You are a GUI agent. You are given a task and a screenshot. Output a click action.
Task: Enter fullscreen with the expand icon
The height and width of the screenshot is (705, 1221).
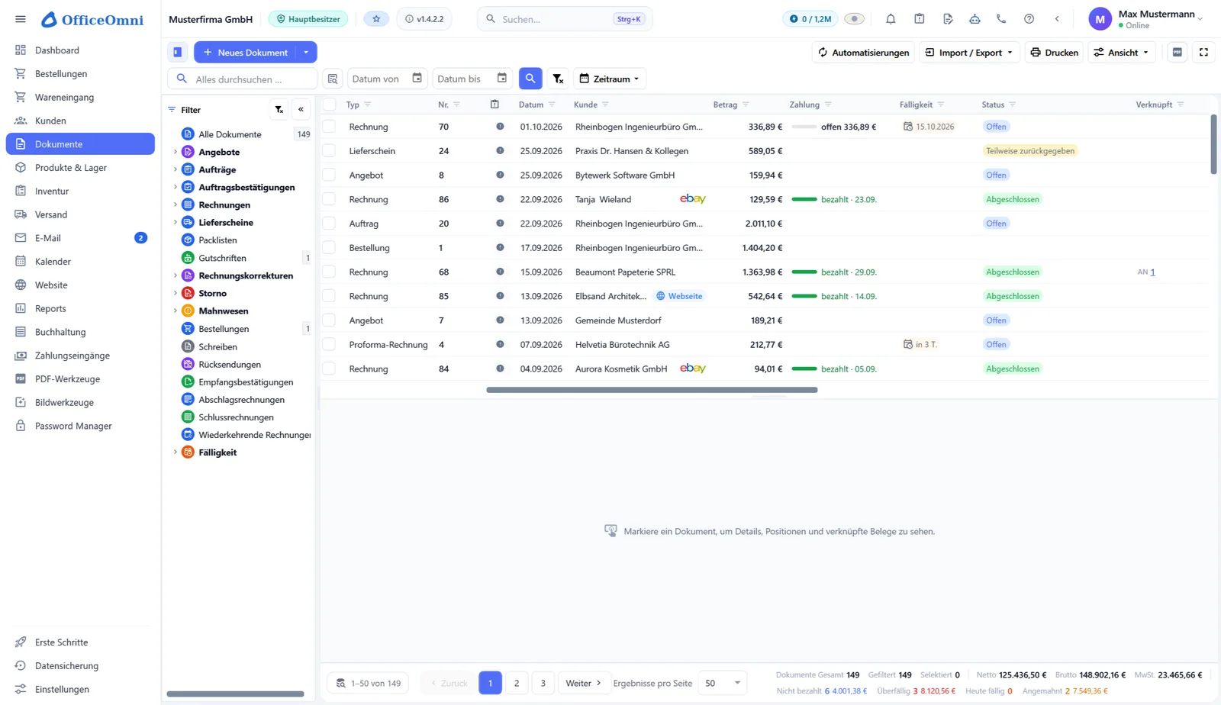(x=1203, y=52)
